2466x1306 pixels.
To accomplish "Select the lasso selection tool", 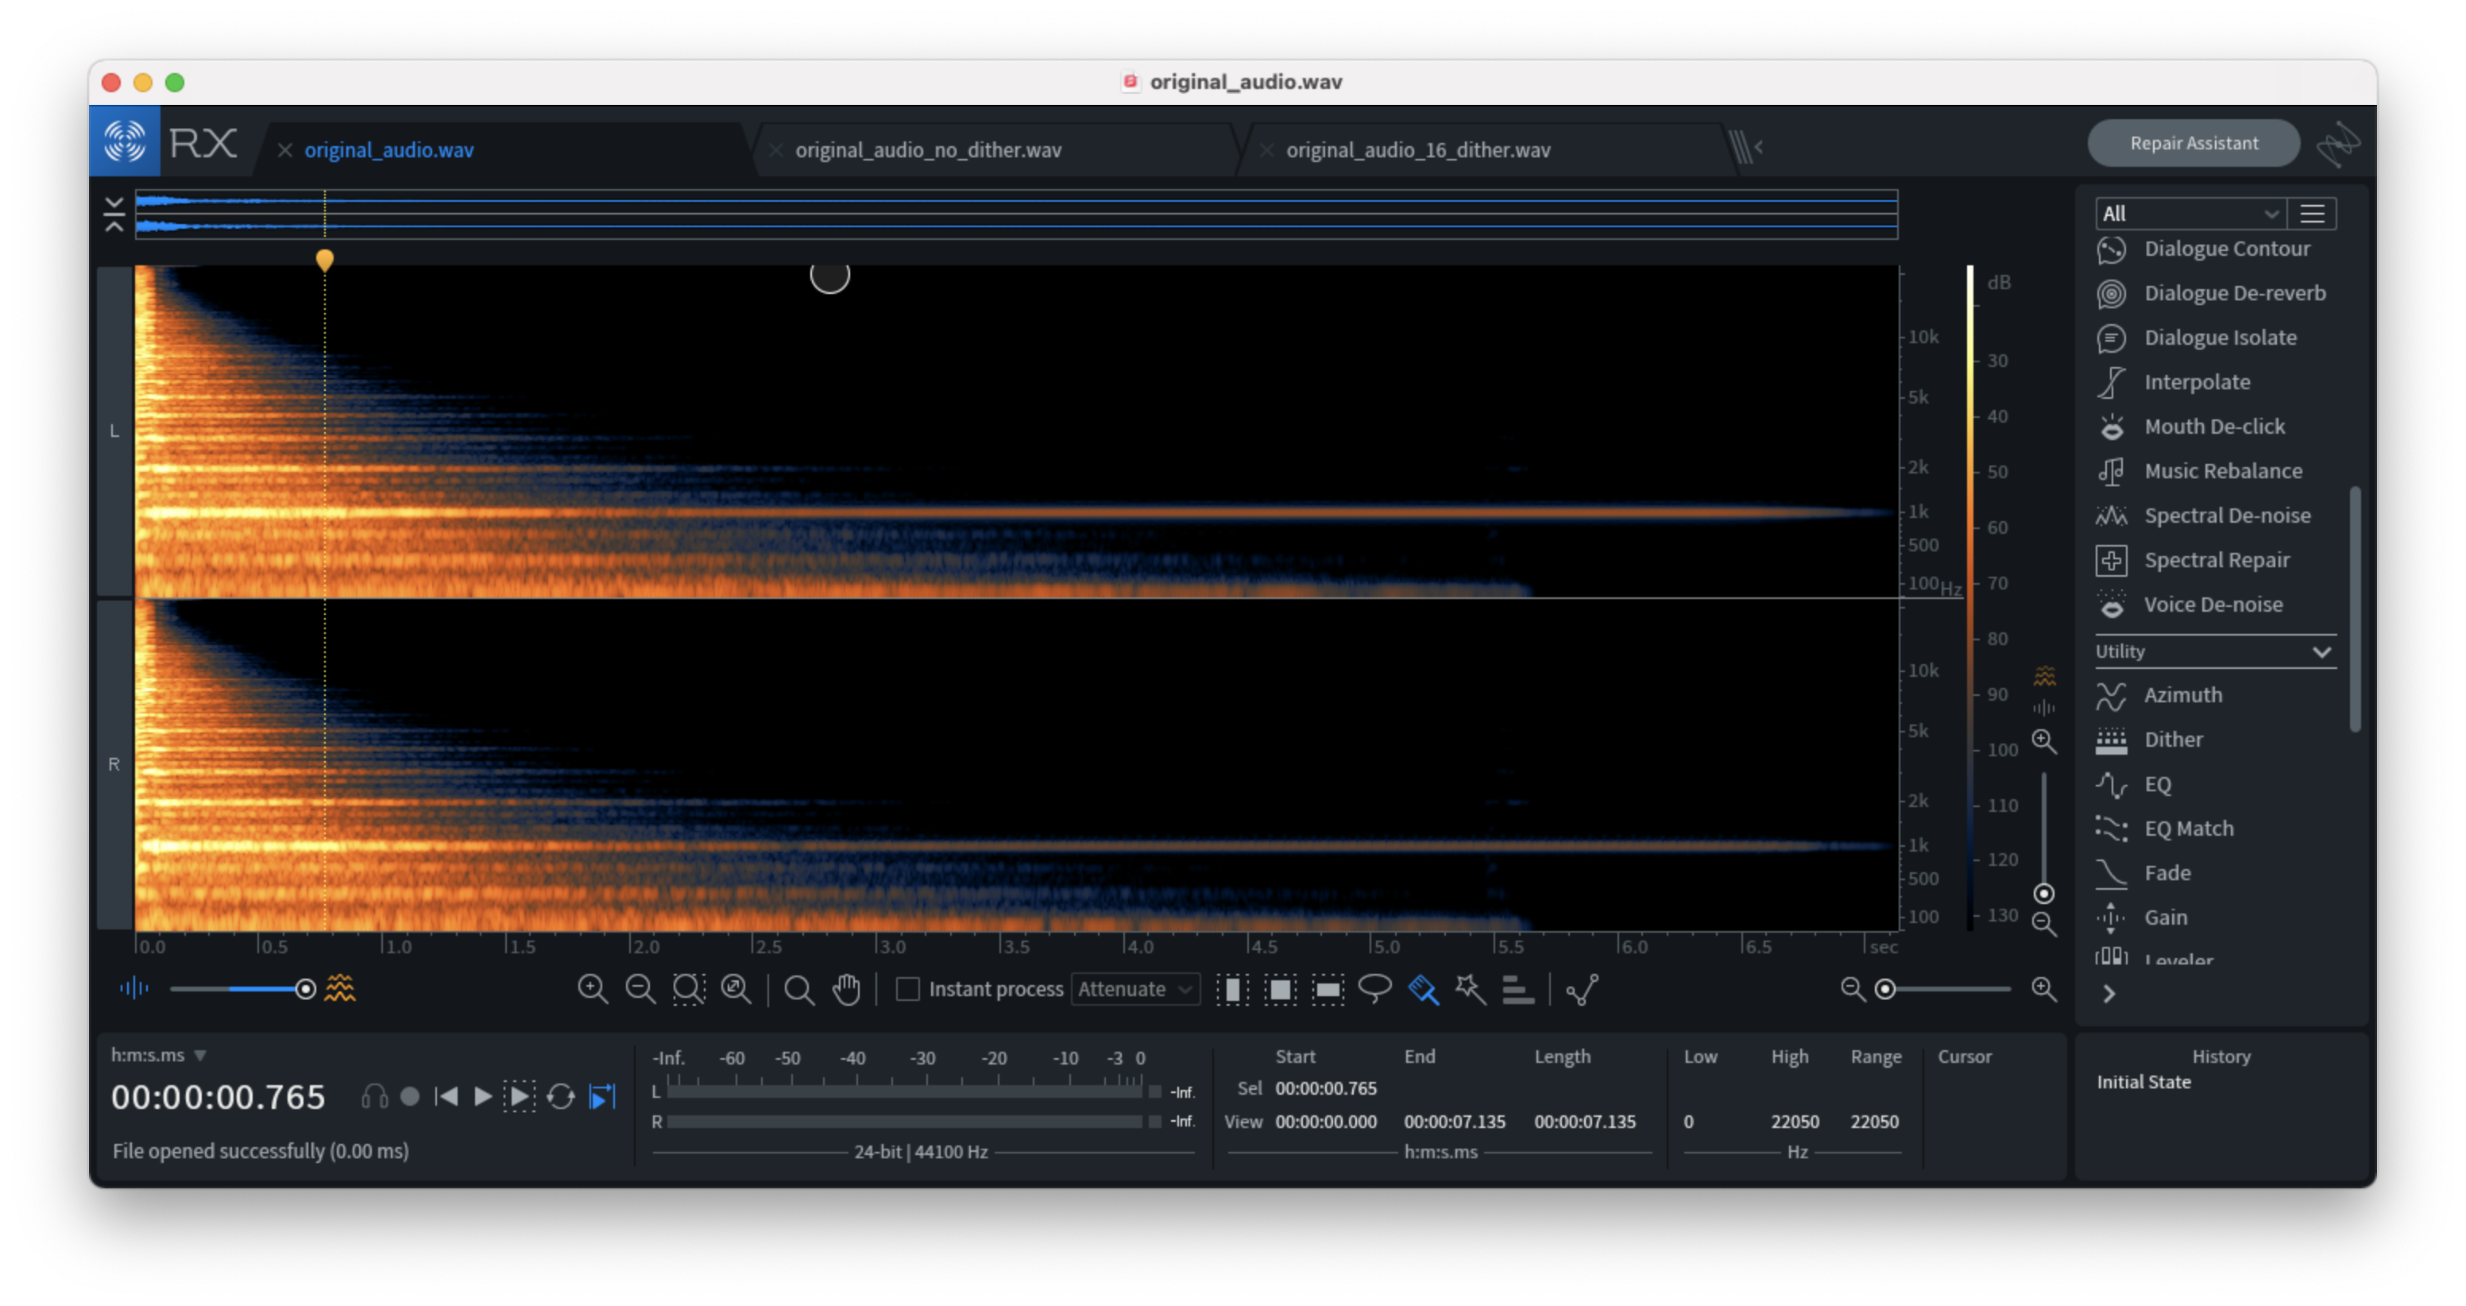I will pyautogui.click(x=1376, y=989).
